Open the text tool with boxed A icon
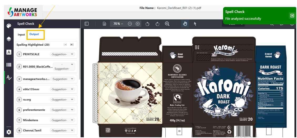The width and height of the screenshot is (297, 138). click(9, 52)
